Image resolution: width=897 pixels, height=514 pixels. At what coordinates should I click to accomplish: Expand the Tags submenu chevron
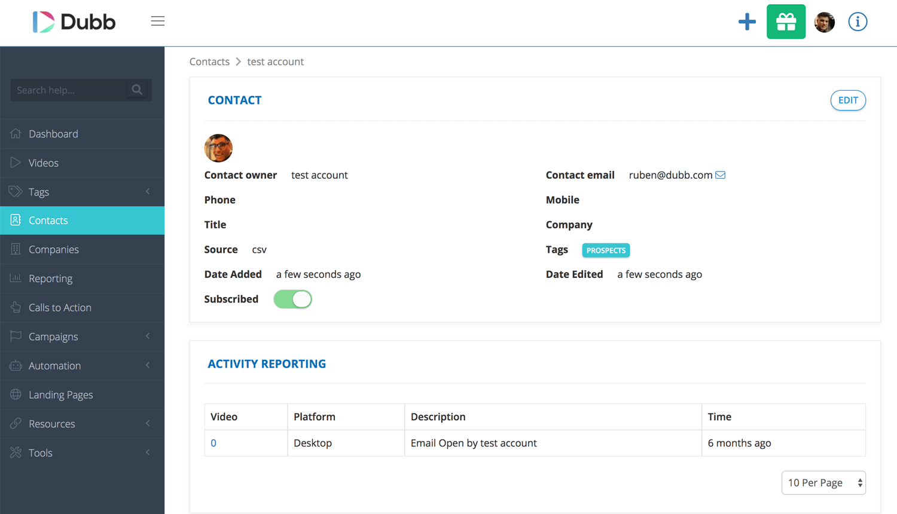pyautogui.click(x=148, y=191)
